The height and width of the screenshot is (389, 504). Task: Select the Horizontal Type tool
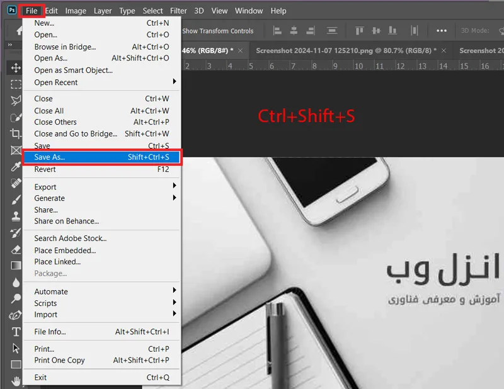16,332
